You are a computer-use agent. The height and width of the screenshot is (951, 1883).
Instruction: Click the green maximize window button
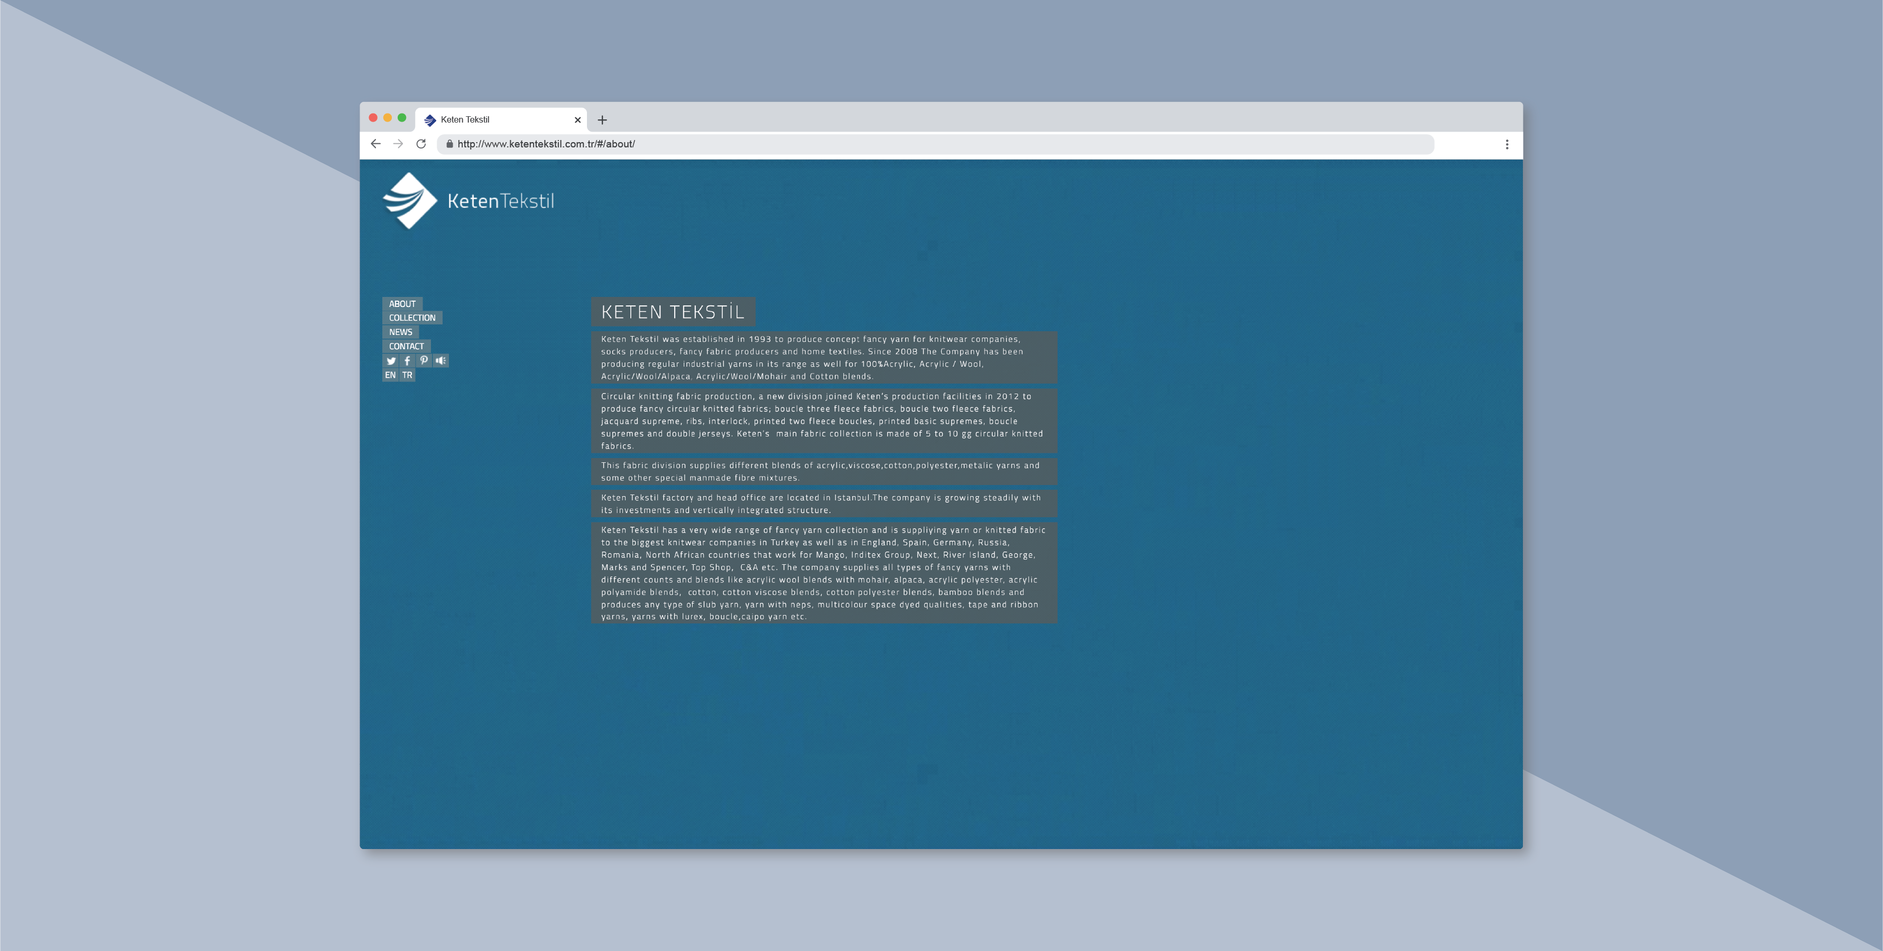[402, 118]
